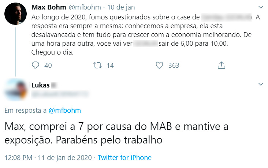Open the share icon on Max Bohm's tweet
This screenshot has height=168, width=268.
click(221, 66)
